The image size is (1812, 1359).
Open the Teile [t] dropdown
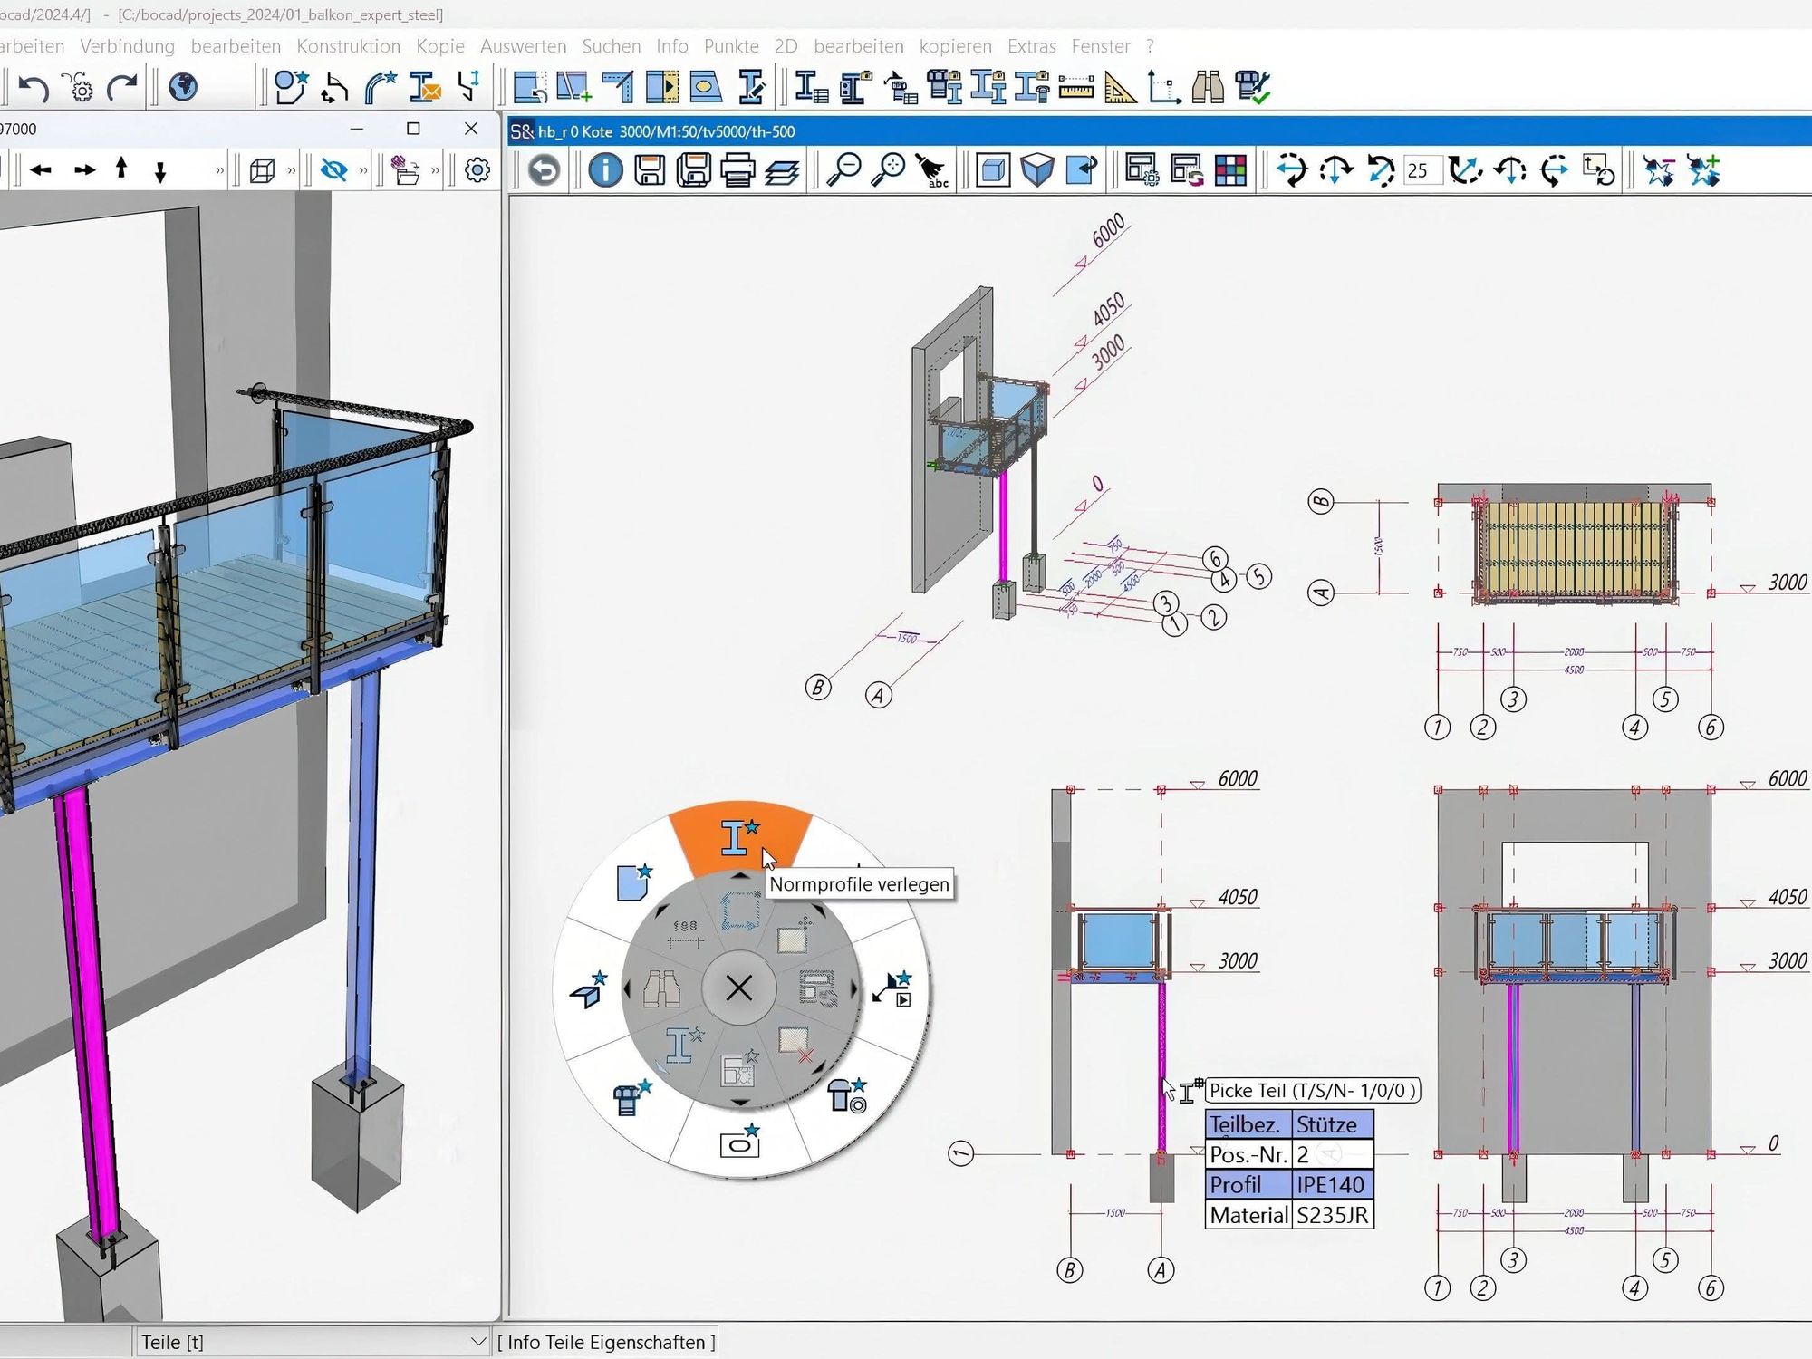[x=313, y=1342]
